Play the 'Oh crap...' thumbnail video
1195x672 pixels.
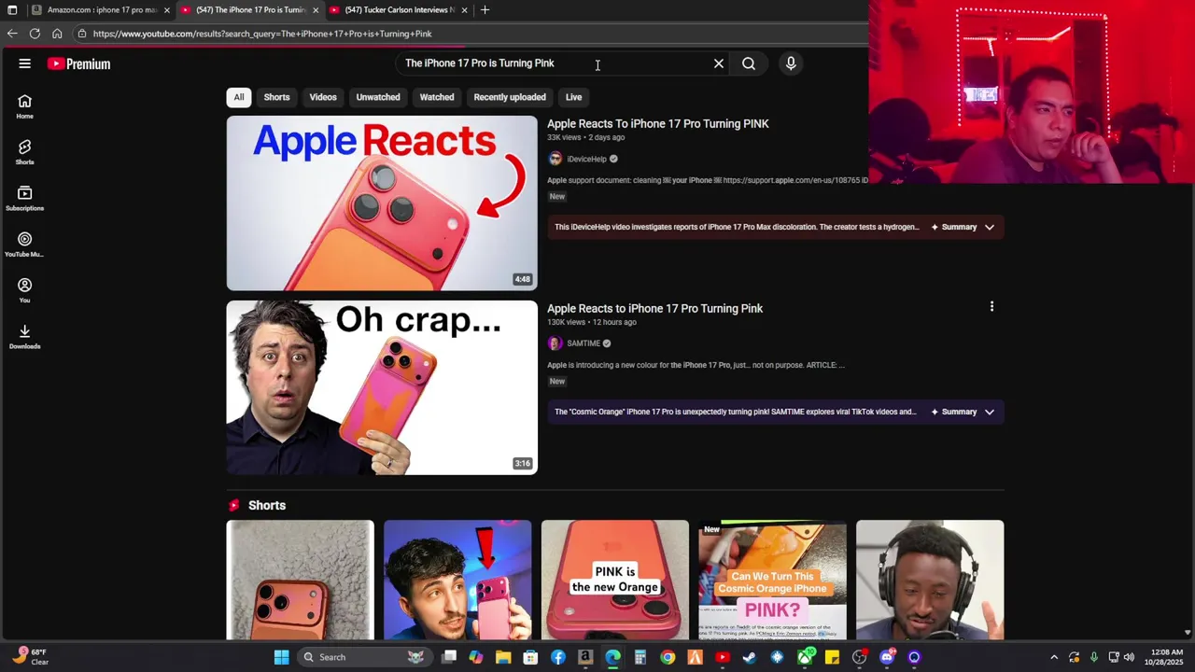click(x=382, y=387)
